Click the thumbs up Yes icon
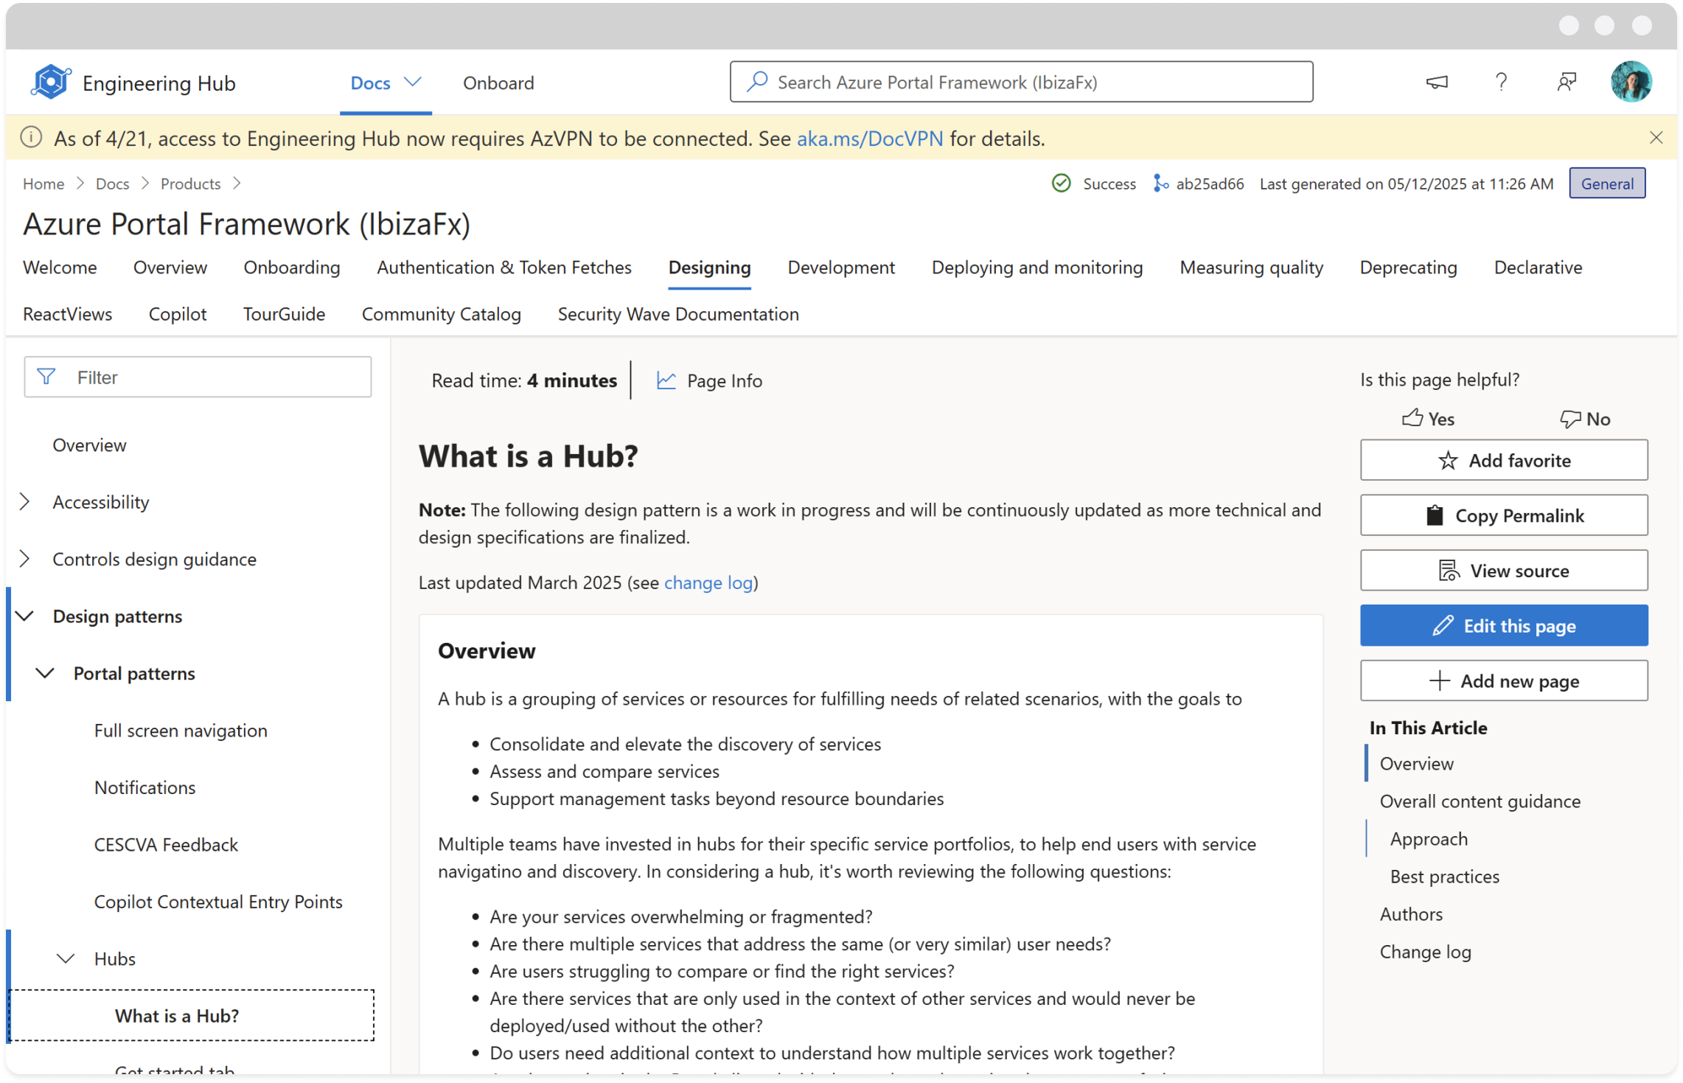The height and width of the screenshot is (1083, 1683). (1412, 418)
